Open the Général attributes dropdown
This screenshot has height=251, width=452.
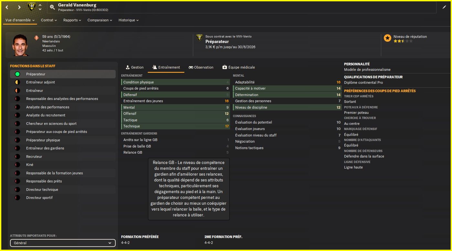[x=63, y=243]
